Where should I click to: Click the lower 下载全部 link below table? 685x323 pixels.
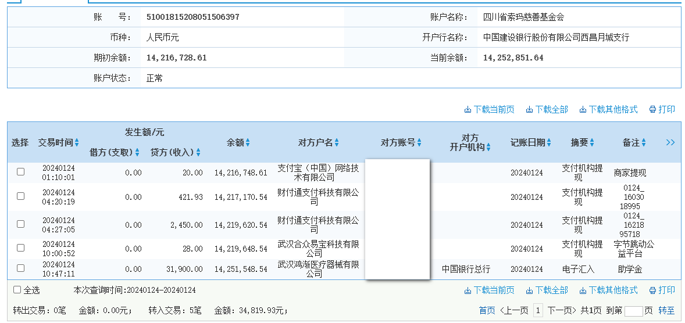tap(547, 290)
